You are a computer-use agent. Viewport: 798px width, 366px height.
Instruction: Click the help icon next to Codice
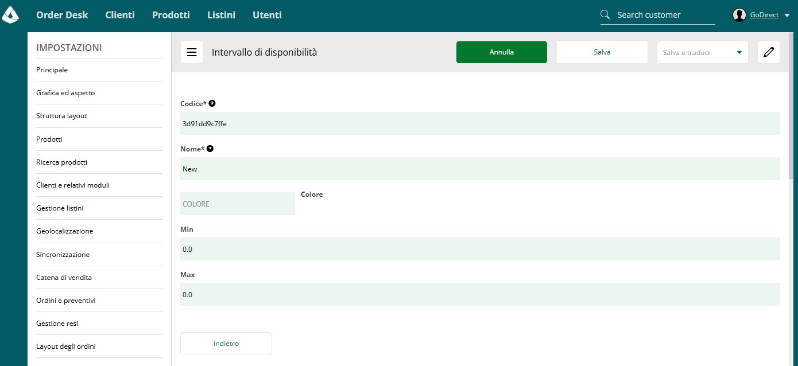212,103
